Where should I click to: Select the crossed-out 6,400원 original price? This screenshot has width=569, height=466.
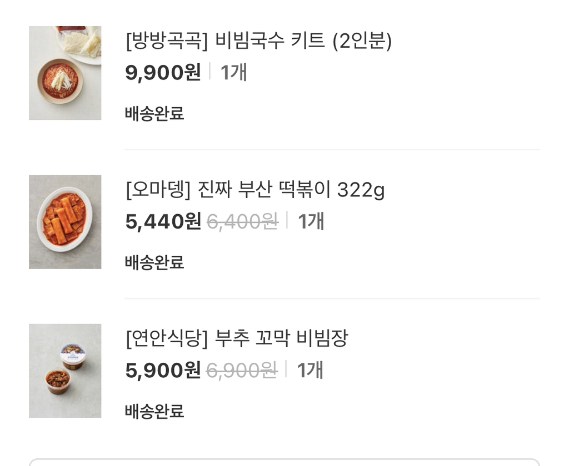pyautogui.click(x=243, y=221)
